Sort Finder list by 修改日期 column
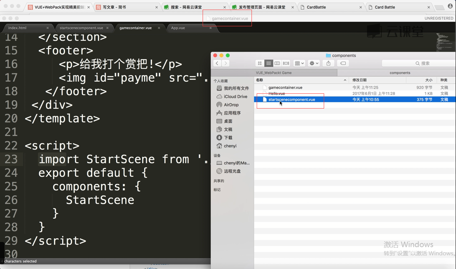The width and height of the screenshot is (456, 269). pos(377,80)
